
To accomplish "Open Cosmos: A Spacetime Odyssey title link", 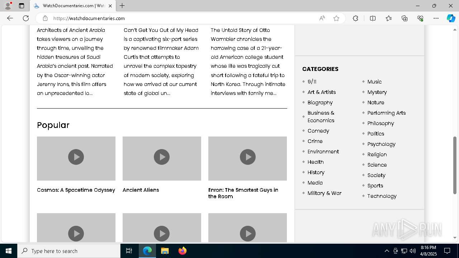I will point(76,190).
